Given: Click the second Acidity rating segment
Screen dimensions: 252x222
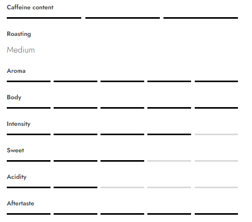Looking at the screenshot, I should click(x=75, y=187).
